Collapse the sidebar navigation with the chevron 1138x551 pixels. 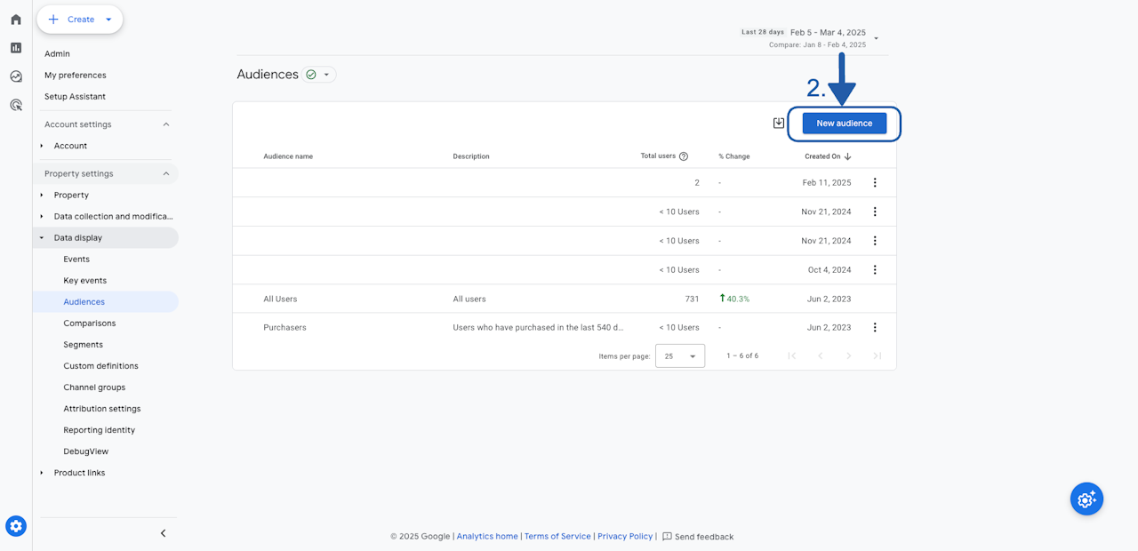163,533
